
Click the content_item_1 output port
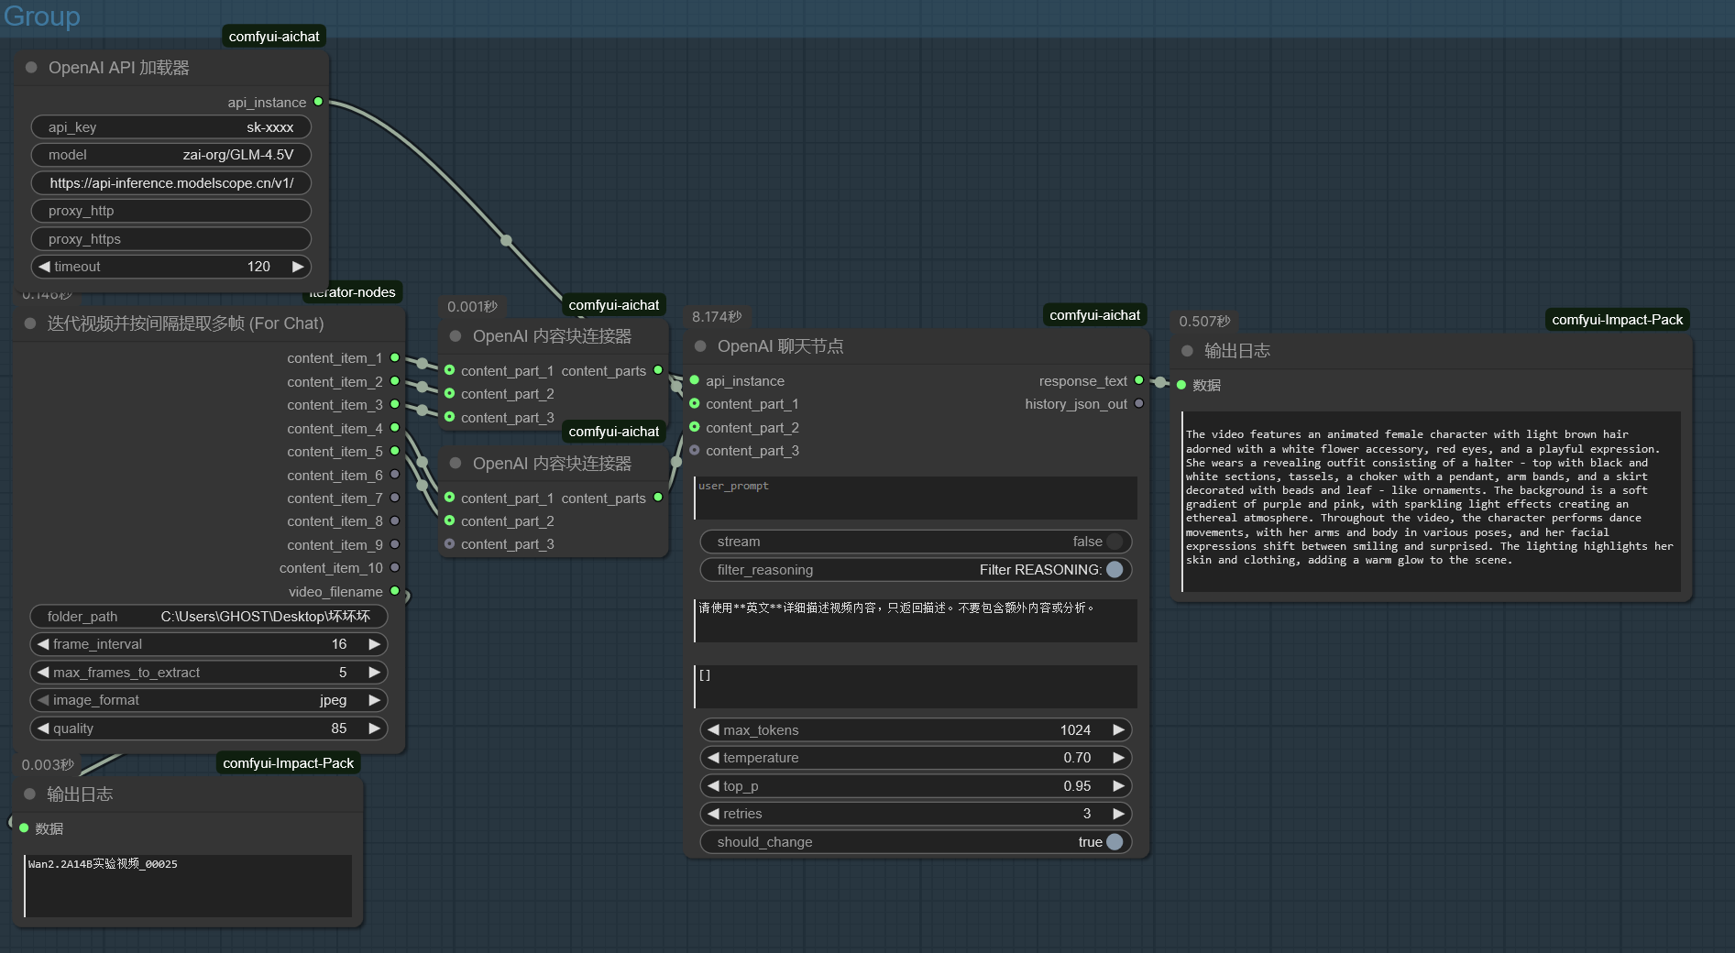tap(395, 357)
